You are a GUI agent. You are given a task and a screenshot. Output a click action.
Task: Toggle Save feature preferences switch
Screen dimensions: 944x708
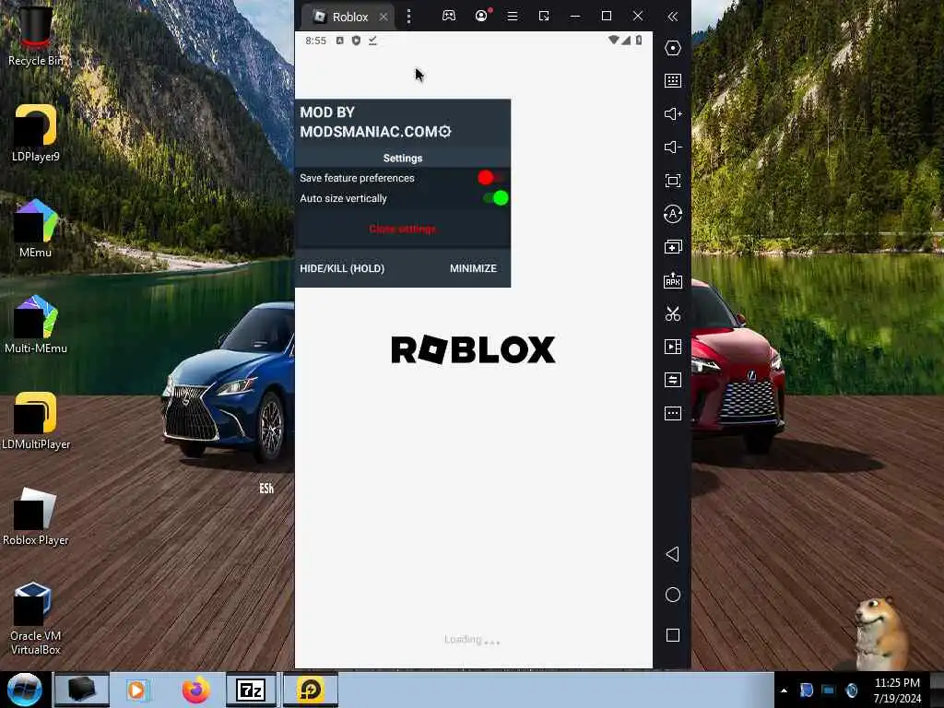491,178
